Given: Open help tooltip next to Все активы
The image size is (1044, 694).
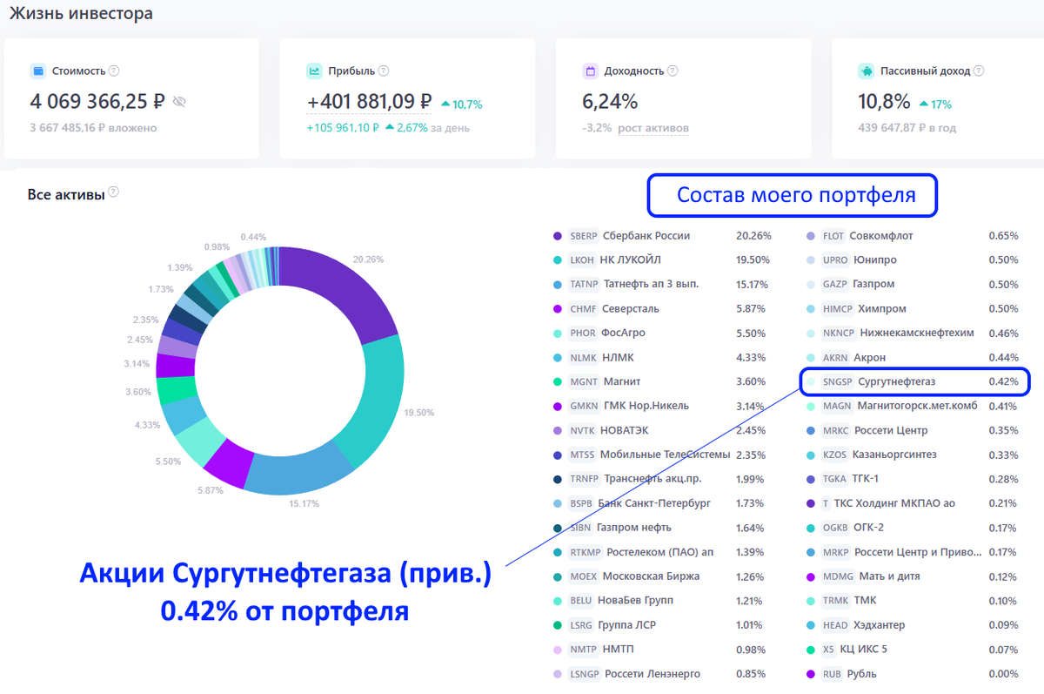Looking at the screenshot, I should (x=113, y=192).
